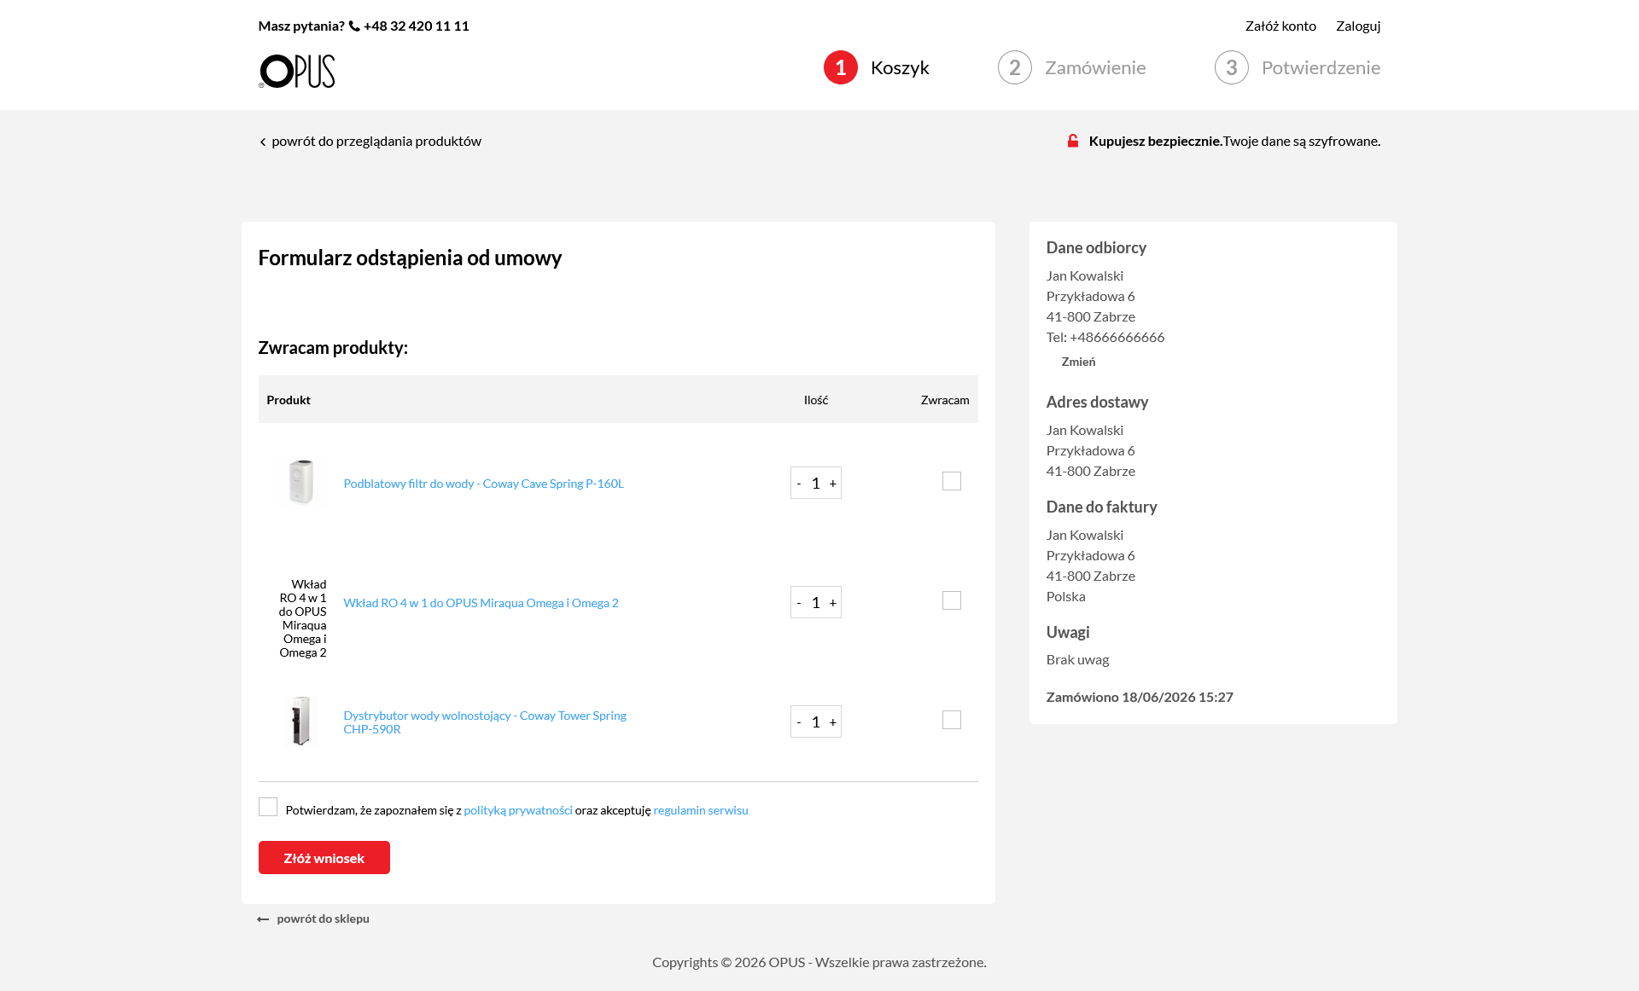Click the red padlock security icon
1639x991 pixels.
coord(1073,141)
